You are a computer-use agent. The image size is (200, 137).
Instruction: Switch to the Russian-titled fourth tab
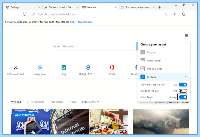coord(137,7)
